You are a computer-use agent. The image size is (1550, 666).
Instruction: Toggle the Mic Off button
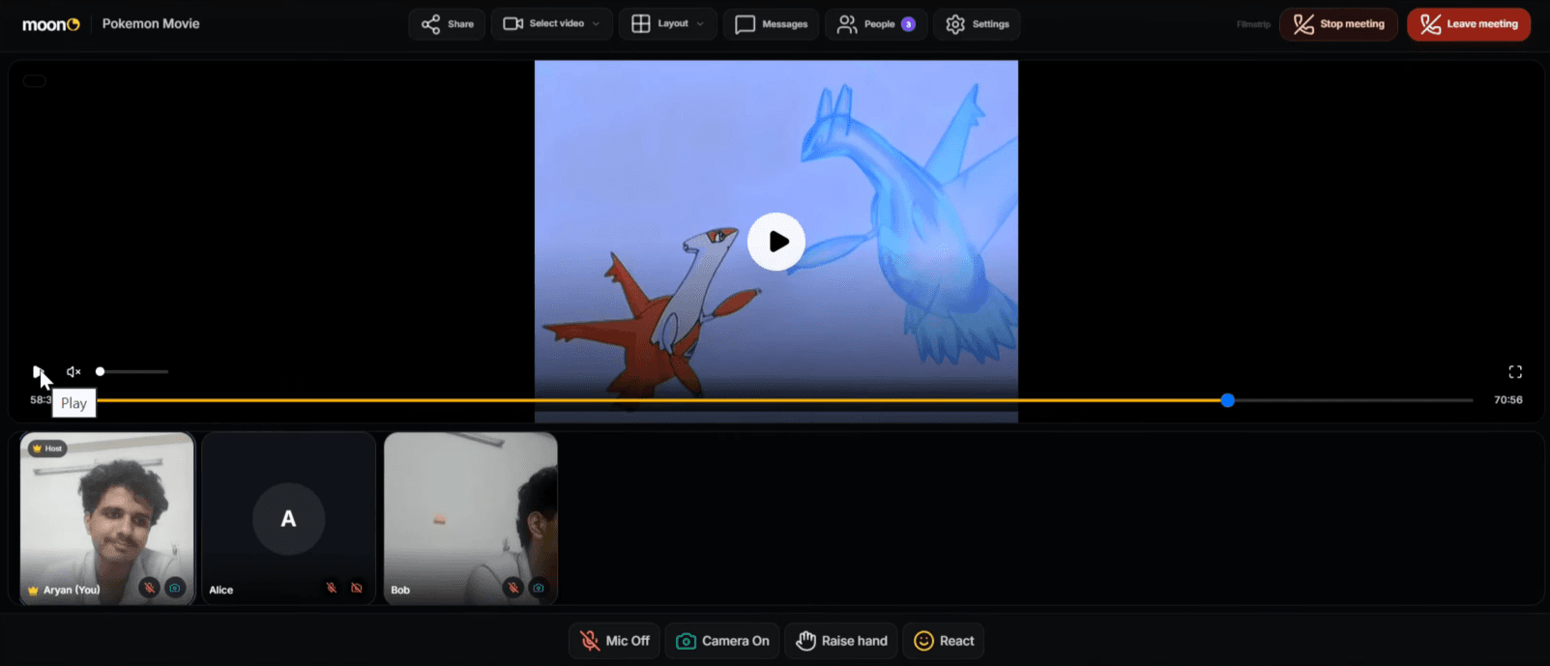615,641
